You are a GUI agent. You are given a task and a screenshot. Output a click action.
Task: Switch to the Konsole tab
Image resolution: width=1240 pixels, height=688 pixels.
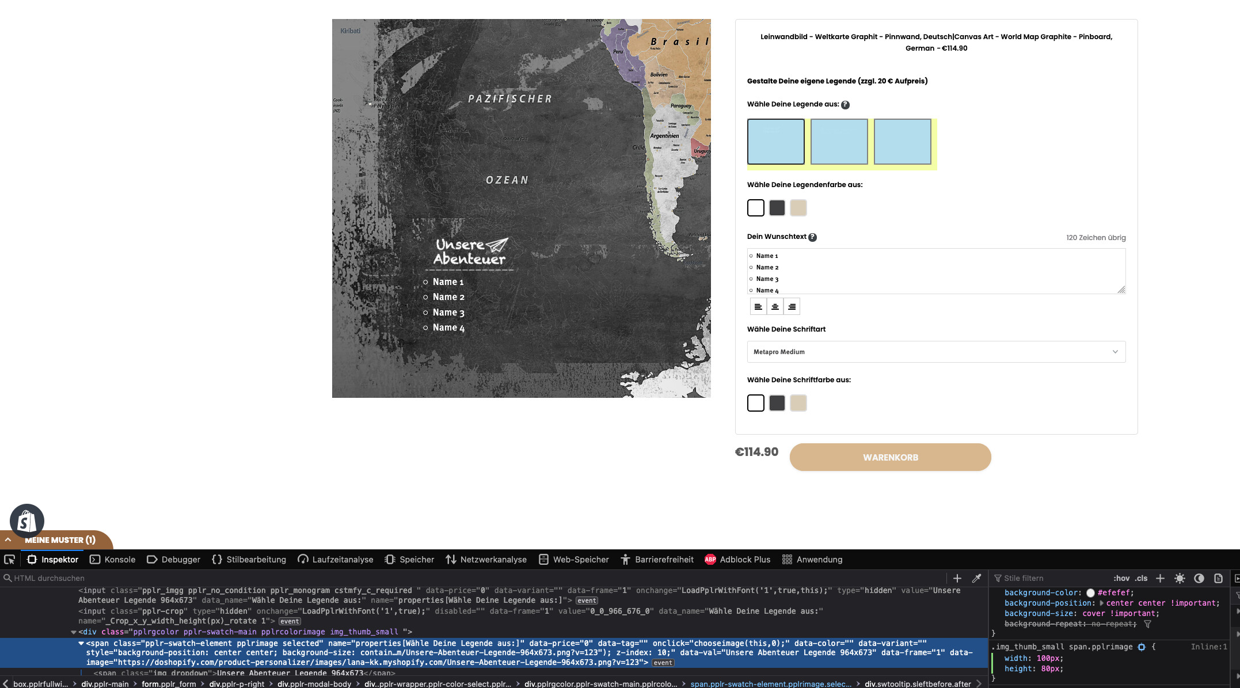pyautogui.click(x=113, y=560)
